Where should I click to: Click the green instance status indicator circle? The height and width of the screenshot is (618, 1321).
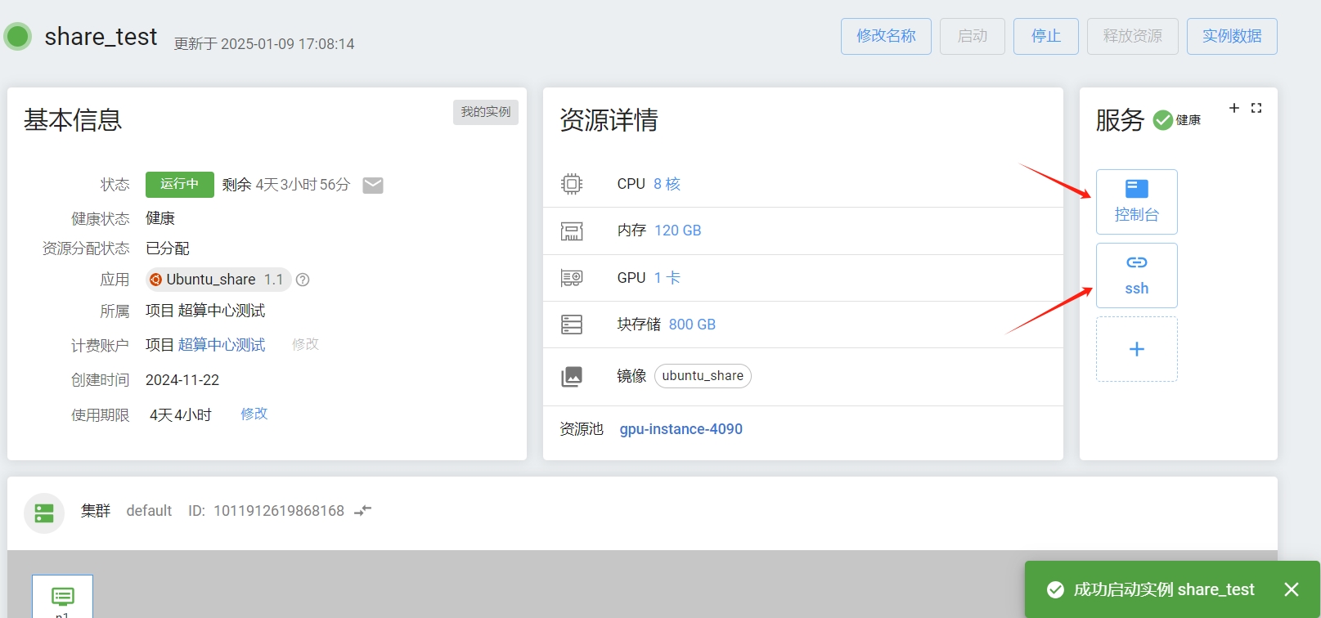click(x=17, y=36)
